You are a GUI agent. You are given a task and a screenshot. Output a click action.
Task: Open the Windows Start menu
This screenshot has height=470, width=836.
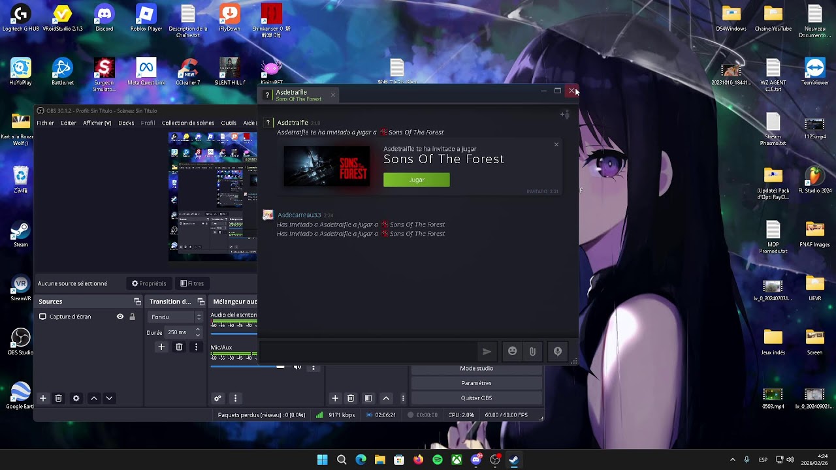tap(322, 460)
